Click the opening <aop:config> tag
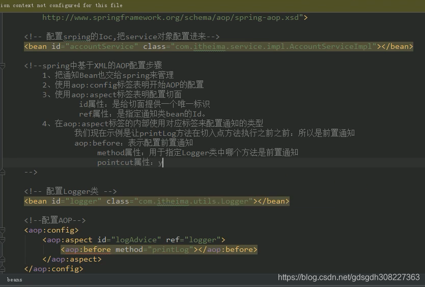This screenshot has width=425, height=287. [x=51, y=231]
